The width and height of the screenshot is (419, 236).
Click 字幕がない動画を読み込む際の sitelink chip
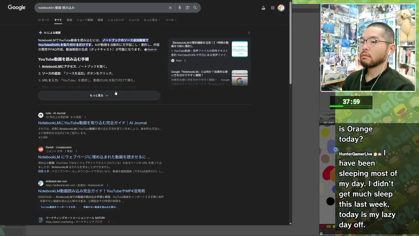100,207
